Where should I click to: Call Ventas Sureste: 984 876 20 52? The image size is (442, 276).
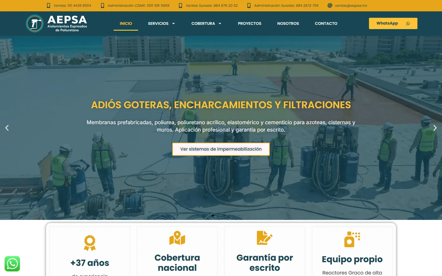[x=212, y=5]
